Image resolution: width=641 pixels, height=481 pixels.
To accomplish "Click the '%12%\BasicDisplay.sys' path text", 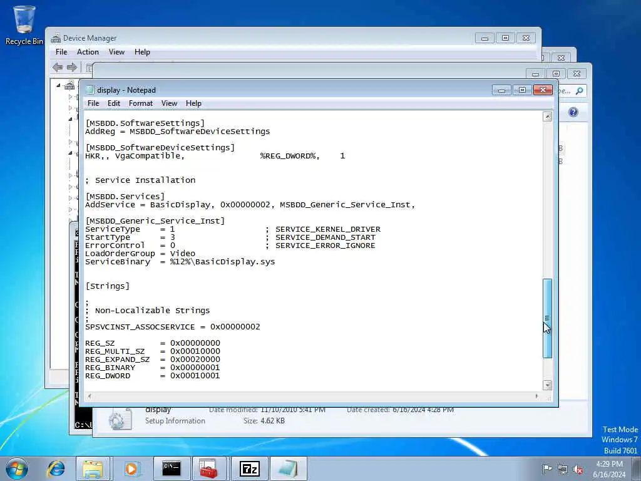I will tap(223, 262).
